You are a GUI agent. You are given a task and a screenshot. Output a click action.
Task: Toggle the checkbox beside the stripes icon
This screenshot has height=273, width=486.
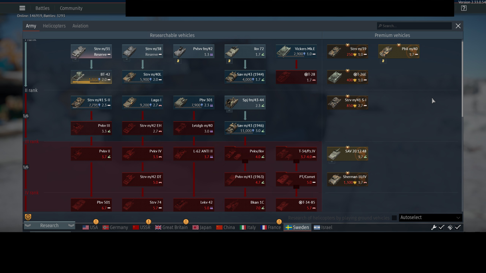click(x=458, y=227)
